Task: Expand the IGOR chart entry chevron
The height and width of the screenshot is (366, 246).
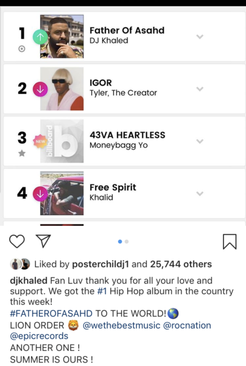Action: (x=200, y=89)
